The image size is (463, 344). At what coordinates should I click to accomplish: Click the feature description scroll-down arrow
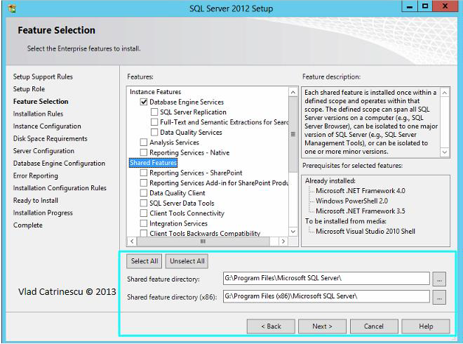445,152
